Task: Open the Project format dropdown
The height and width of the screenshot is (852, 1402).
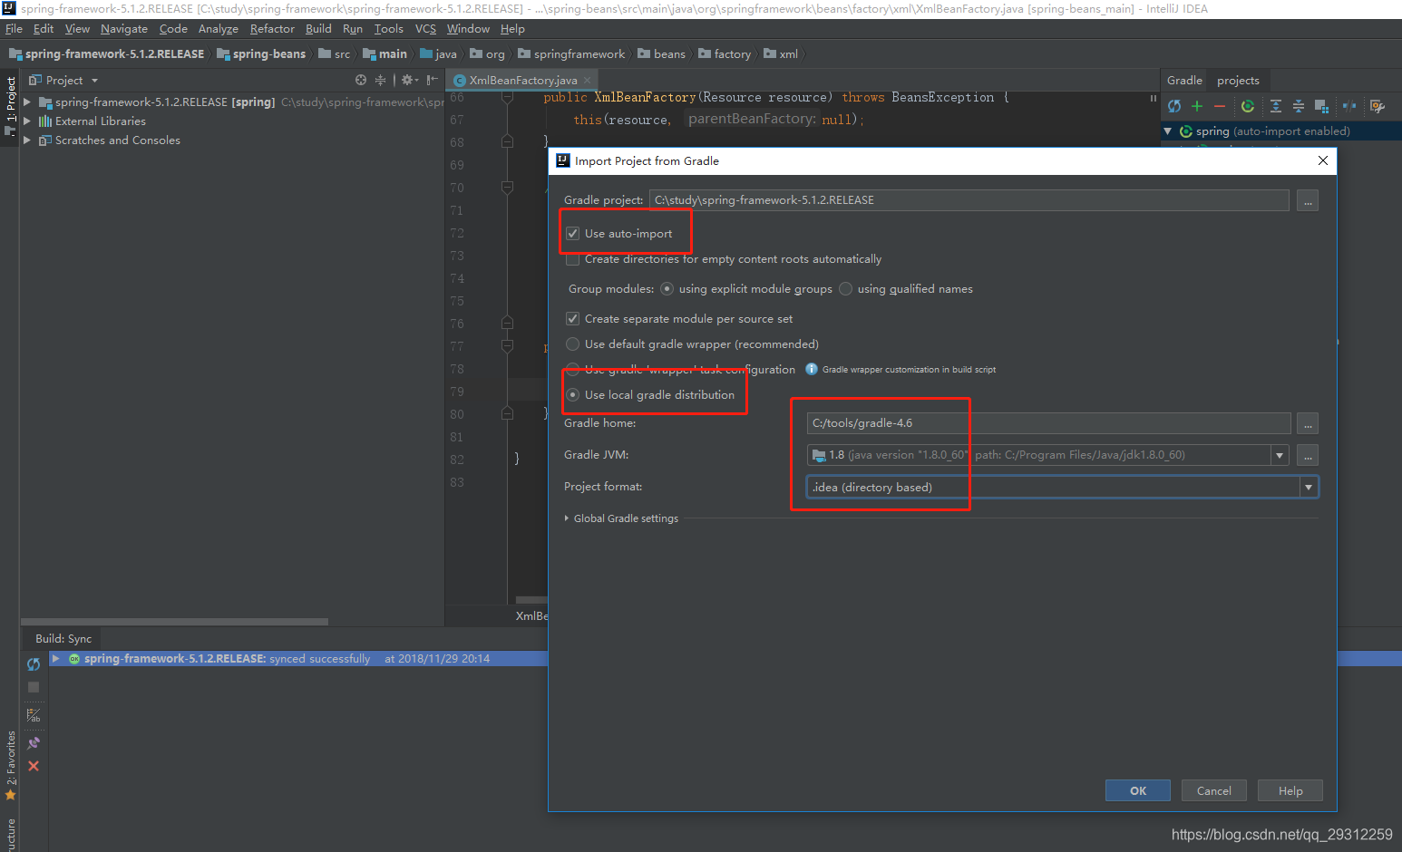Action: pos(1308,487)
